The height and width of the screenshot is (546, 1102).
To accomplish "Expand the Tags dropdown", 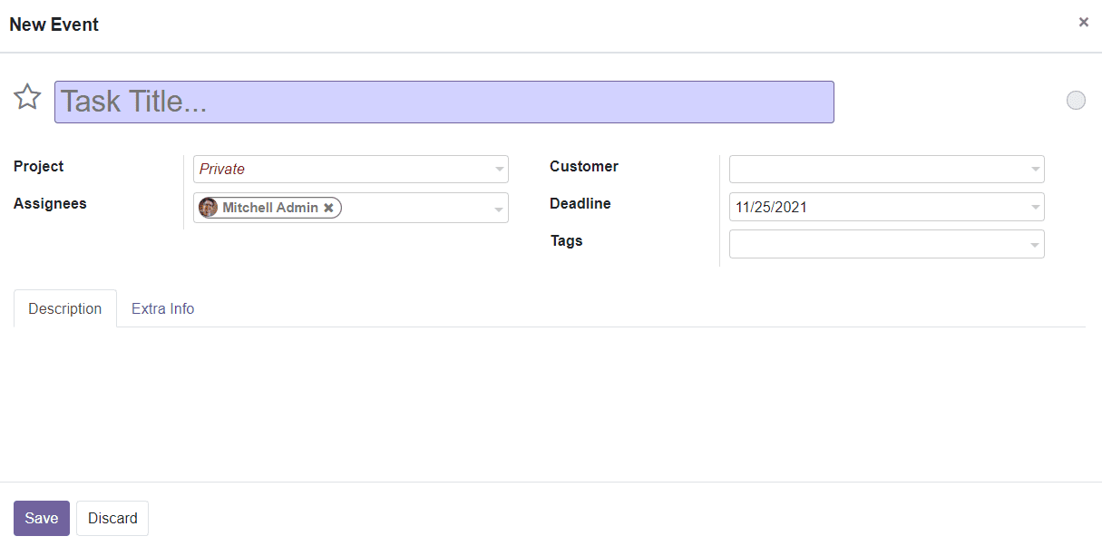I will [1034, 244].
